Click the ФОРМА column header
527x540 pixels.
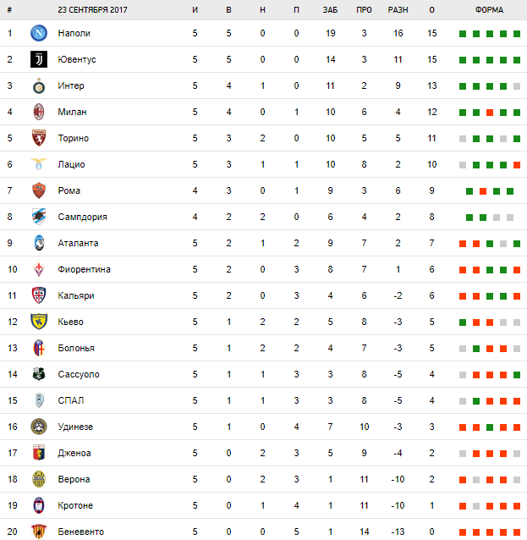pyautogui.click(x=489, y=10)
